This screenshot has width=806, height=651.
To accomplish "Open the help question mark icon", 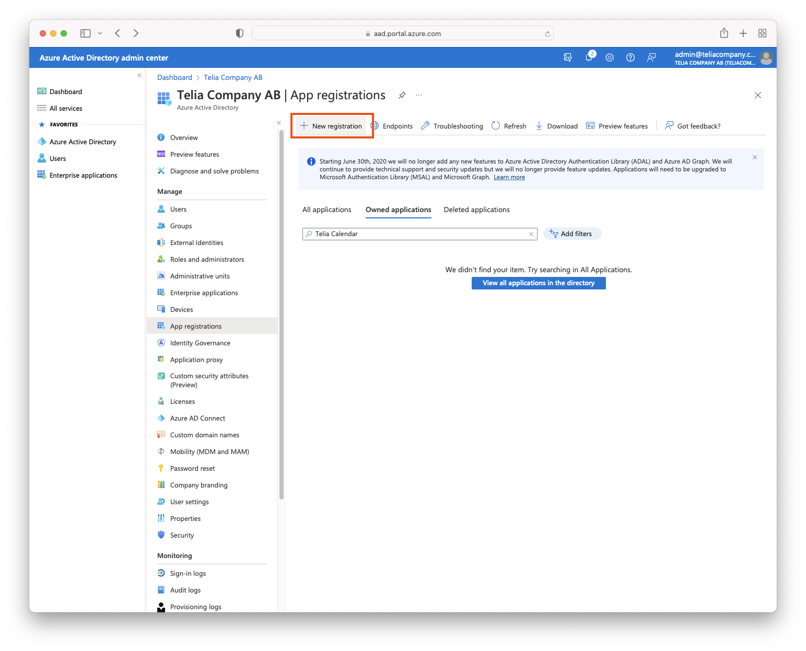I will click(630, 57).
